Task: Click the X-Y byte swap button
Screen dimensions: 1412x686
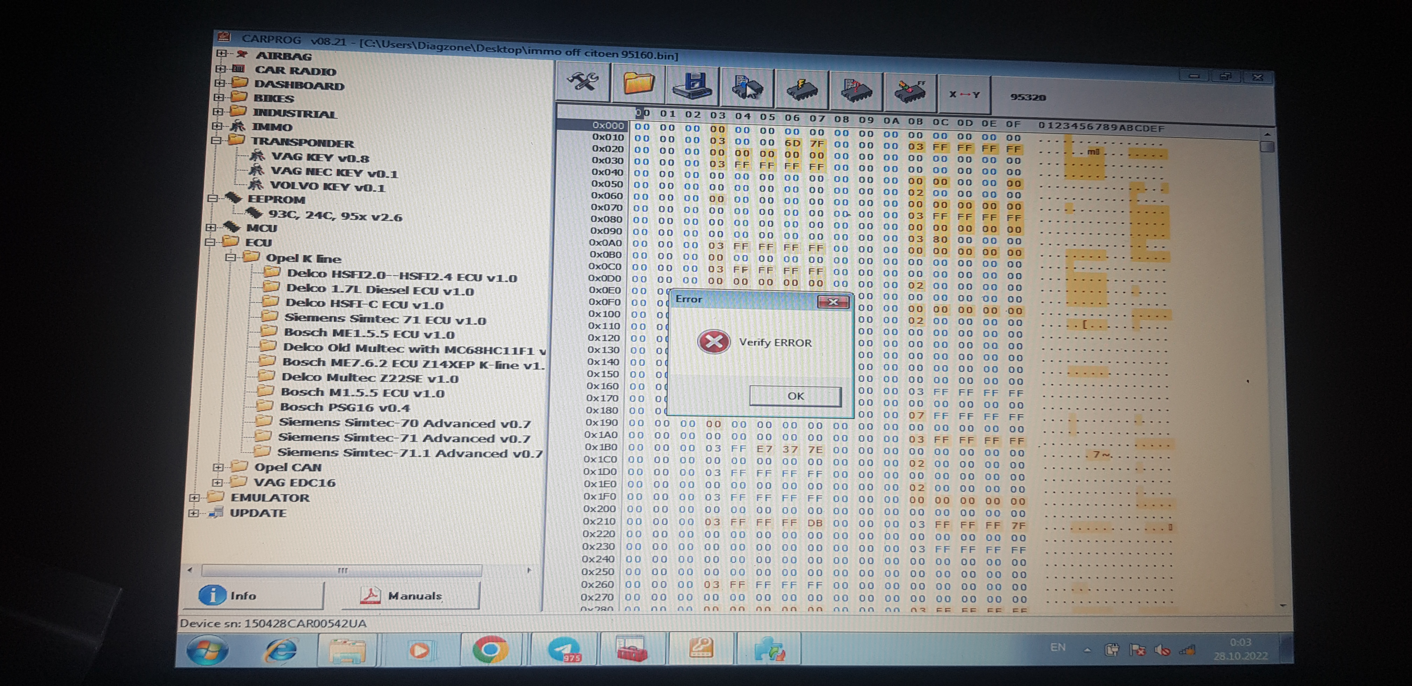Action: click(x=964, y=94)
